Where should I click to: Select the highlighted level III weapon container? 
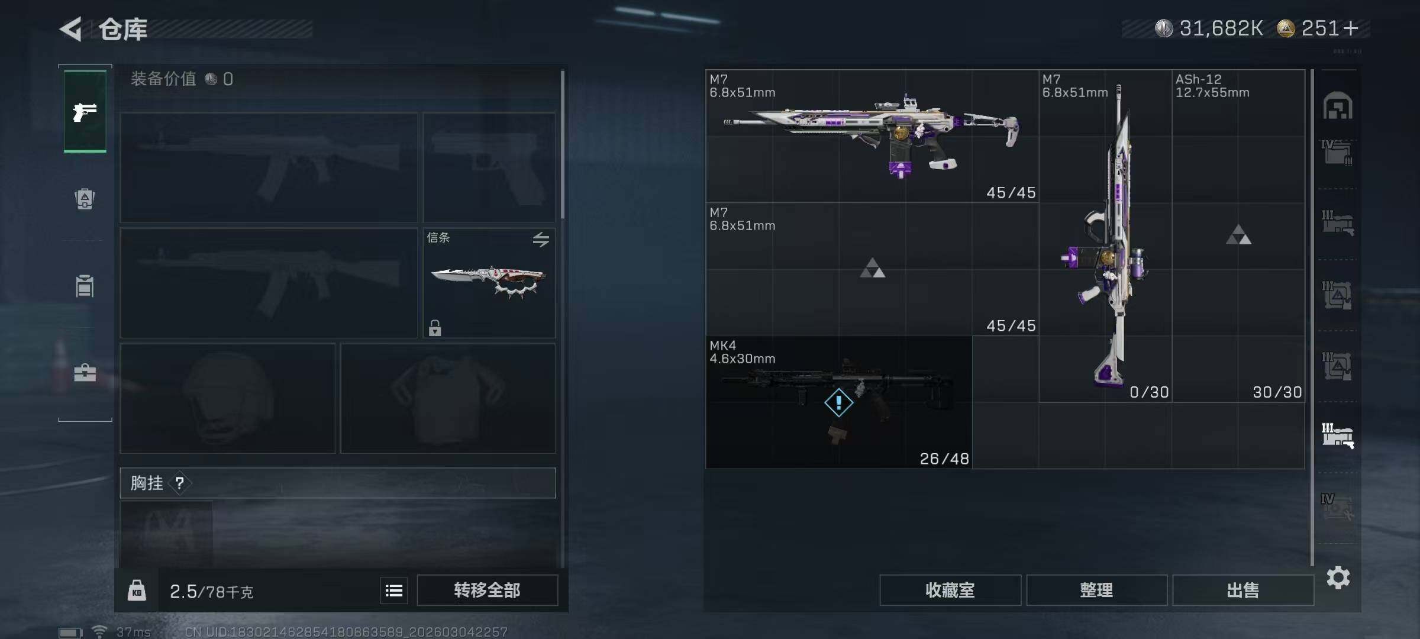[x=1338, y=436]
